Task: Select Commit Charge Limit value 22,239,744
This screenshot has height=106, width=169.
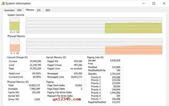Action: [x=35, y=65]
